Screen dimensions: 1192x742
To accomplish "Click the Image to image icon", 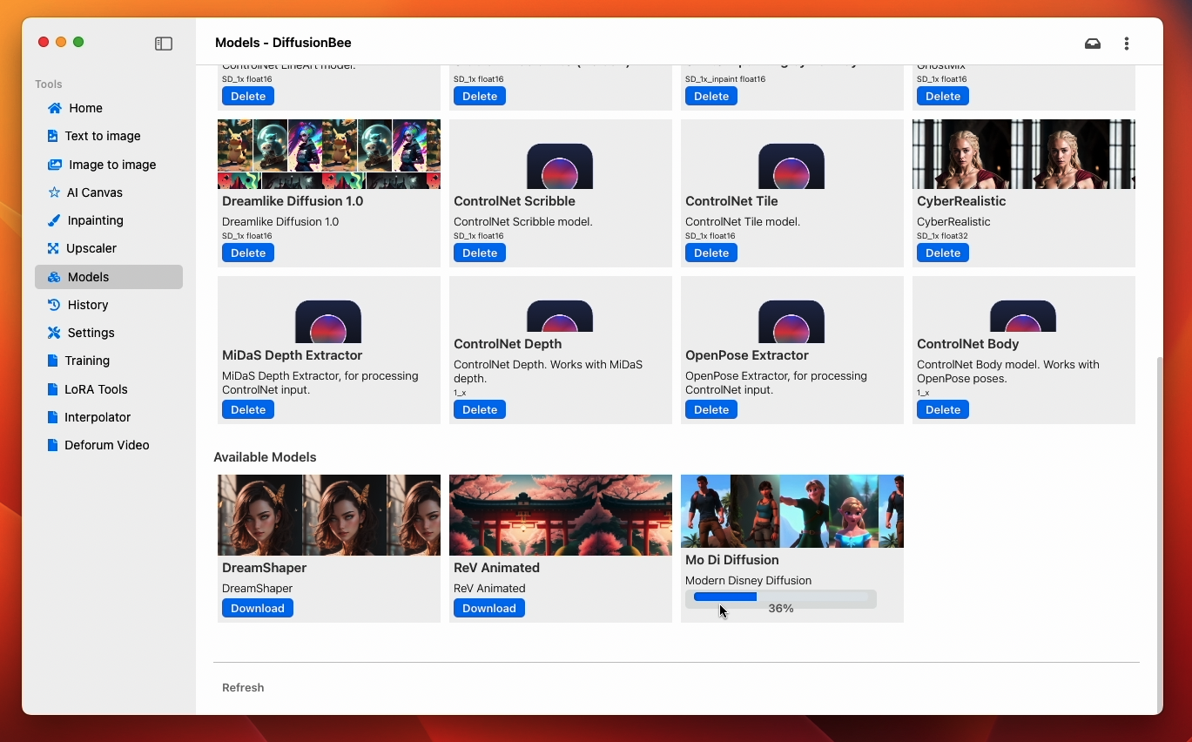I will [55, 165].
